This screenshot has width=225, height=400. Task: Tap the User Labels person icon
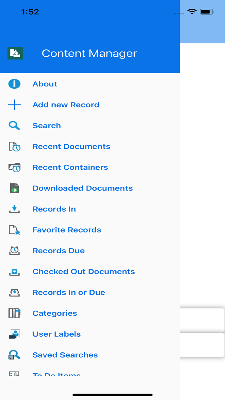click(14, 334)
